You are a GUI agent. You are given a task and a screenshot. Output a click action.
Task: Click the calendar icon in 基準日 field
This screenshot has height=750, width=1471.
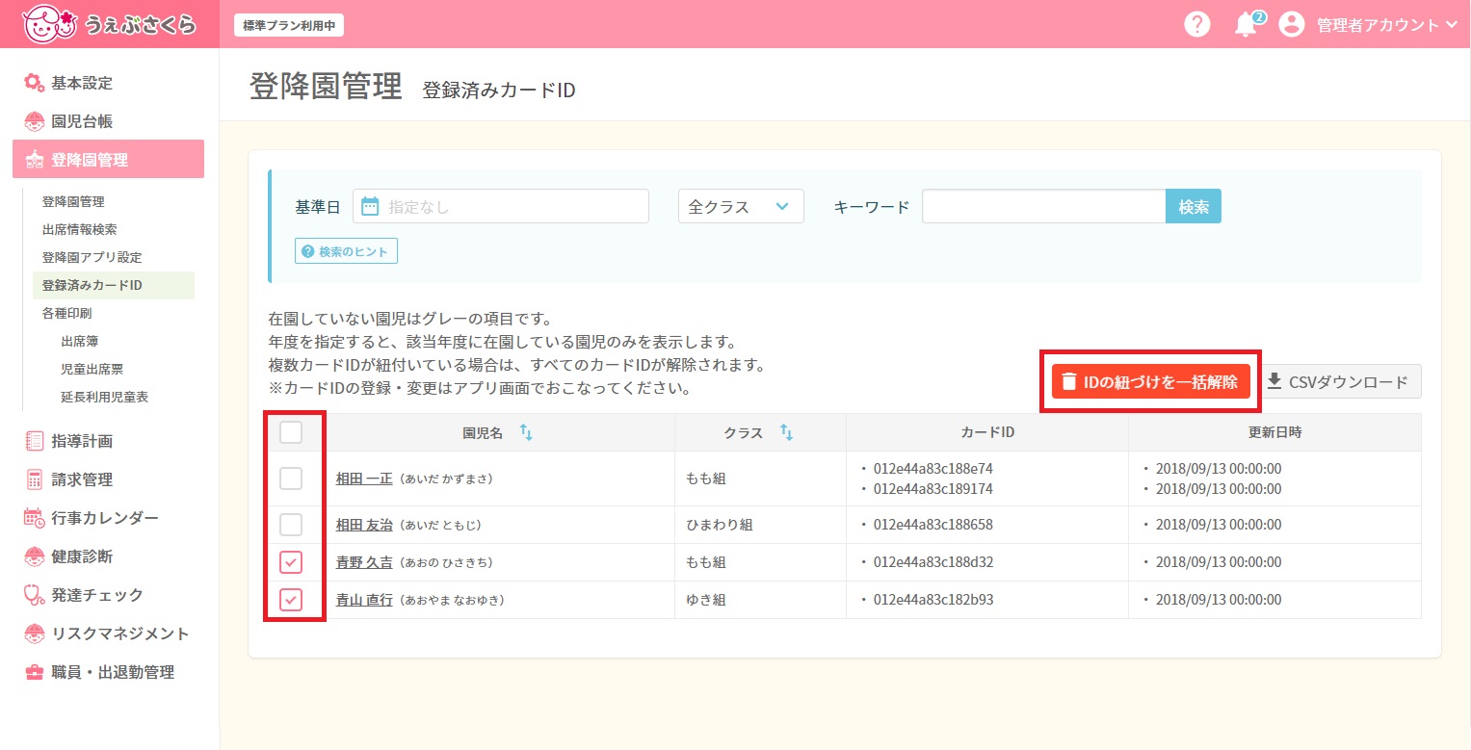coord(370,206)
